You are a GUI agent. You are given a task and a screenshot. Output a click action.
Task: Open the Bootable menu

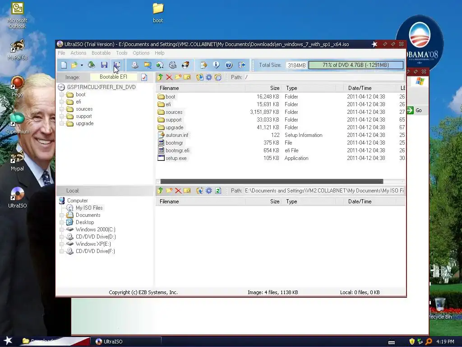tap(101, 53)
